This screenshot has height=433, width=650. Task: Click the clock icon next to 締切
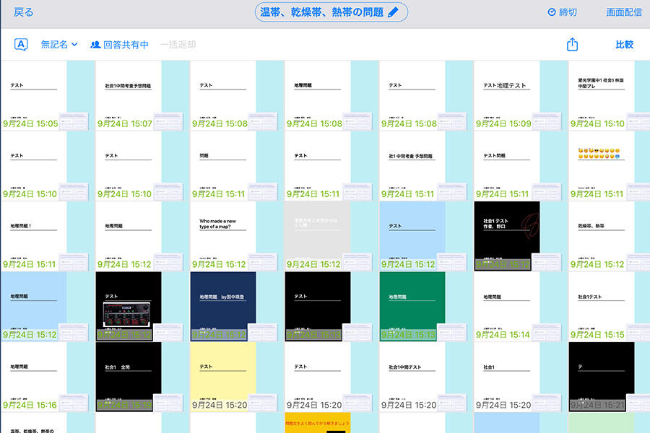[x=552, y=12]
